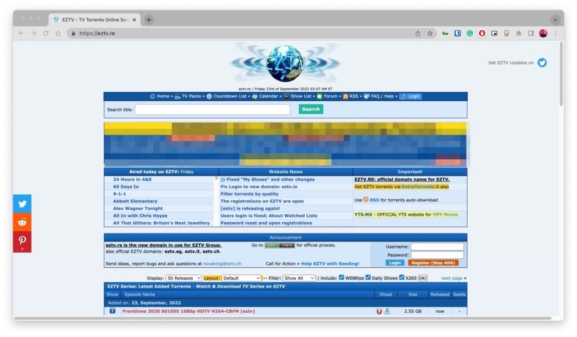Toggle the Daily Shows checkbox
Viewport: 577px width, 337px height.
(368, 277)
